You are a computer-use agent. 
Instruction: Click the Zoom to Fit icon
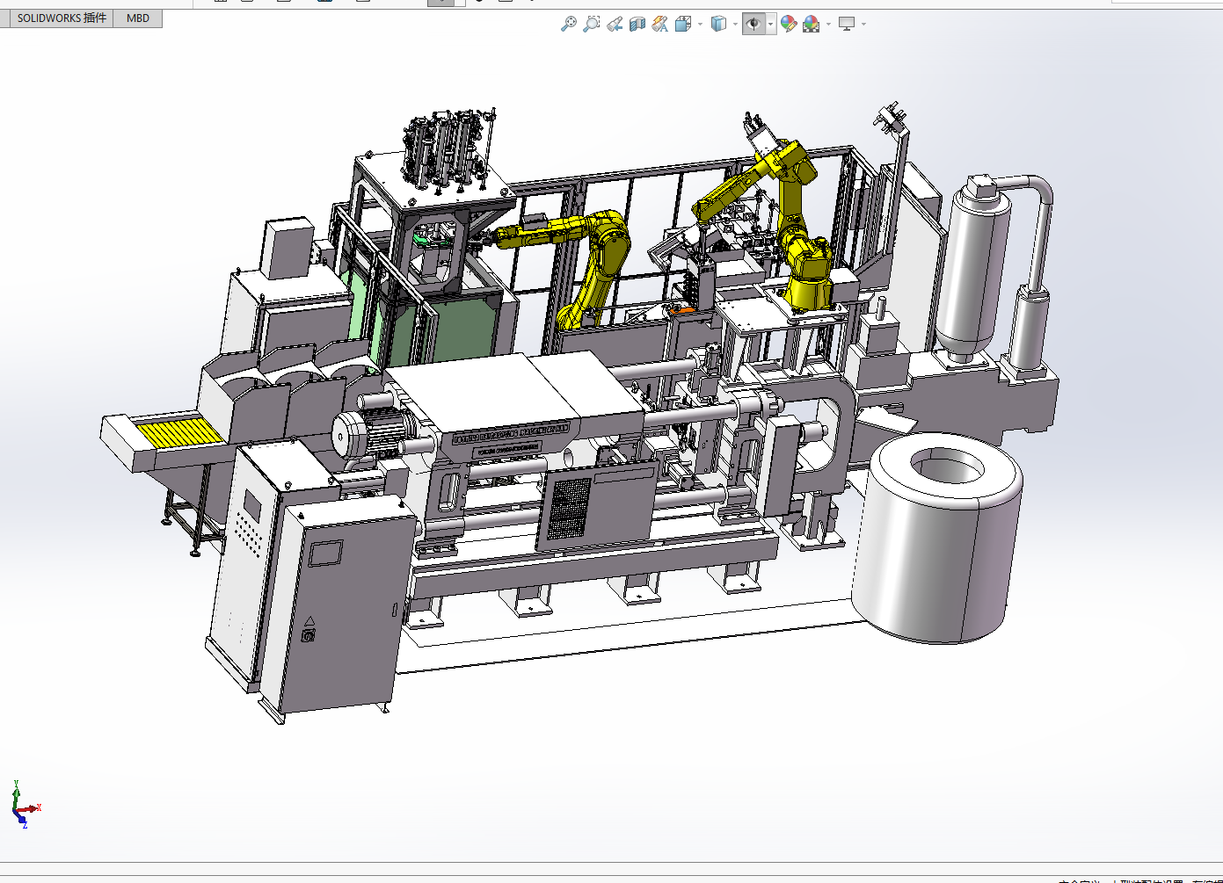click(569, 24)
